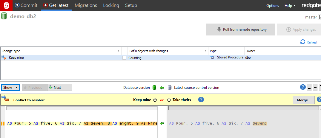Click the green demo_db2 database cylinder icon

[4, 16]
